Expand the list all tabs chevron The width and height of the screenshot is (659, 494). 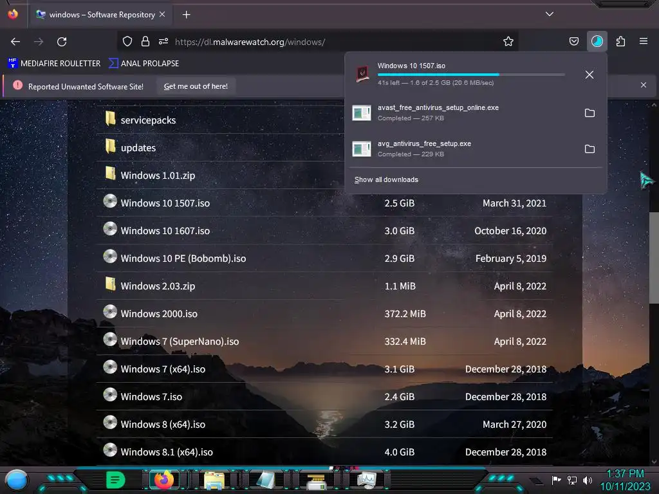tap(550, 14)
